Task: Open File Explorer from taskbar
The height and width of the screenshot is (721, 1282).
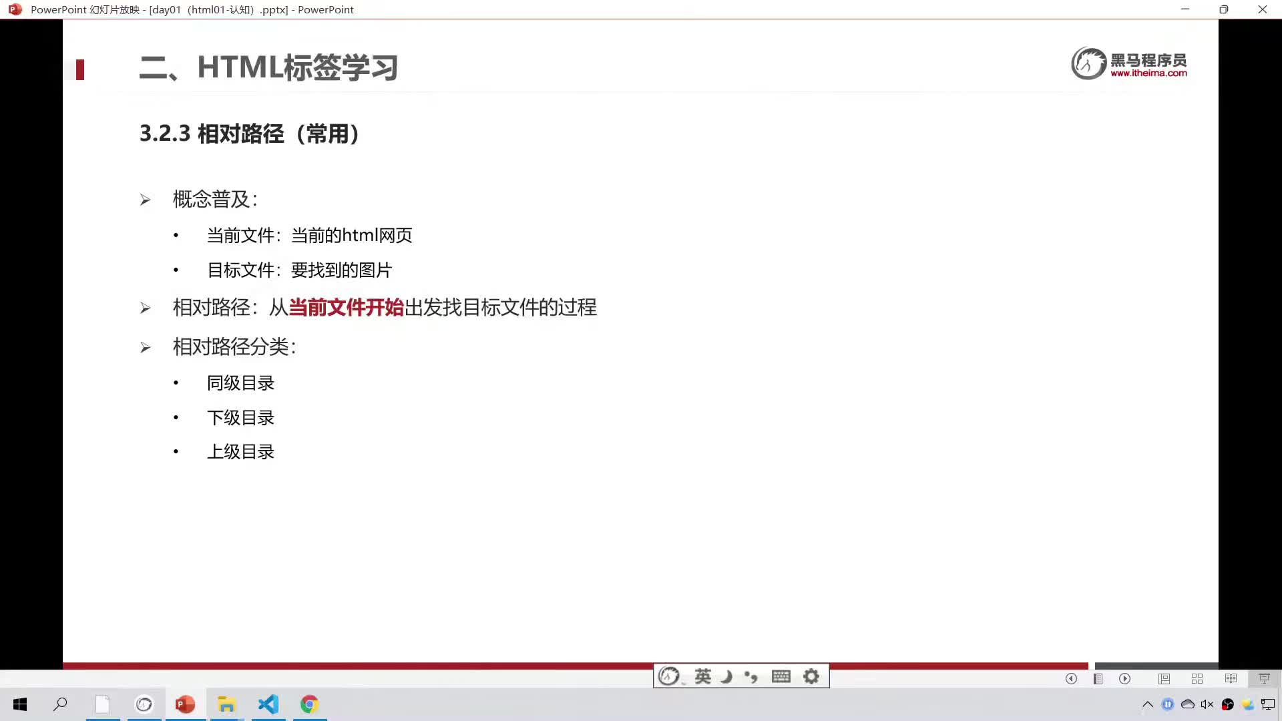Action: point(227,704)
